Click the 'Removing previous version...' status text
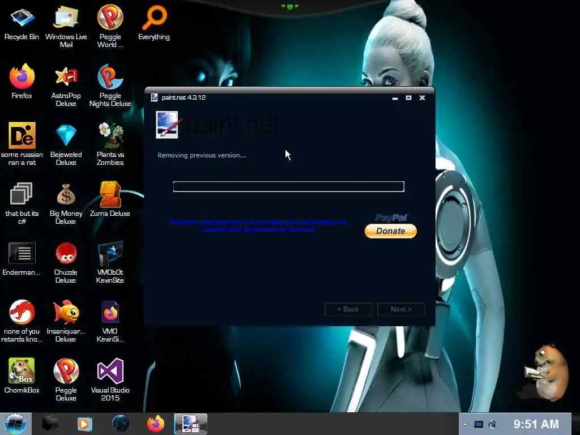 202,155
